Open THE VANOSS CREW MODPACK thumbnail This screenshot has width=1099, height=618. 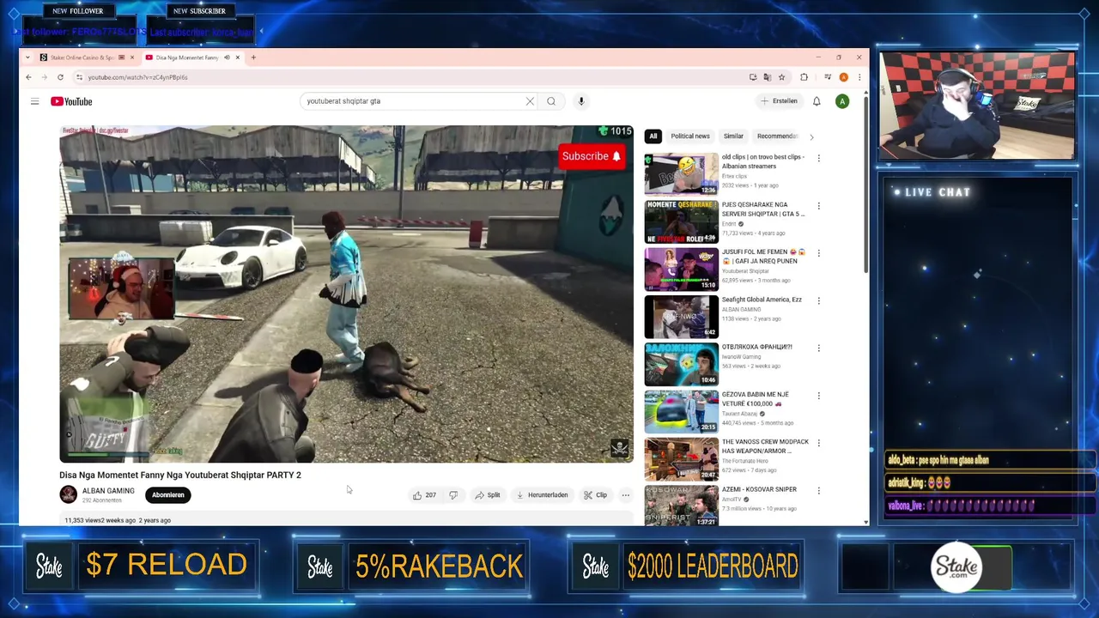coord(682,459)
